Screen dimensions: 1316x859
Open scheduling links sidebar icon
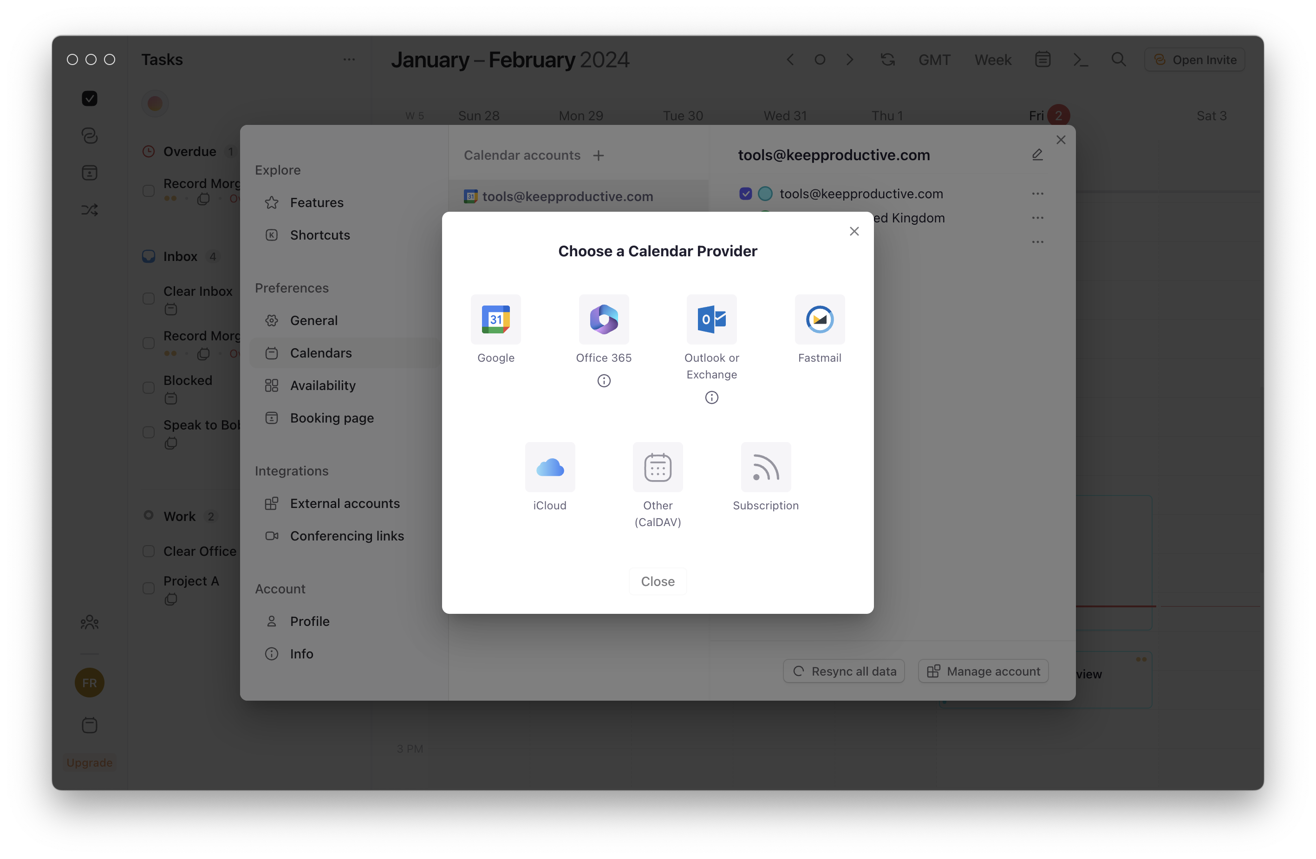click(90, 136)
